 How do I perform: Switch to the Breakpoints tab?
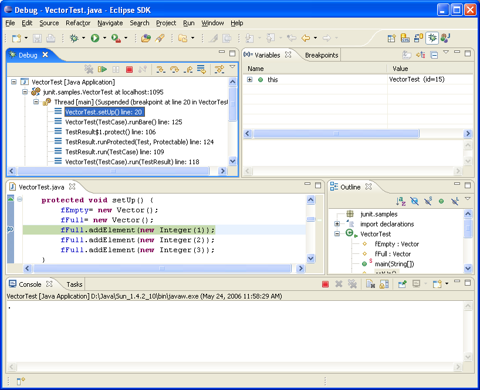tap(322, 55)
